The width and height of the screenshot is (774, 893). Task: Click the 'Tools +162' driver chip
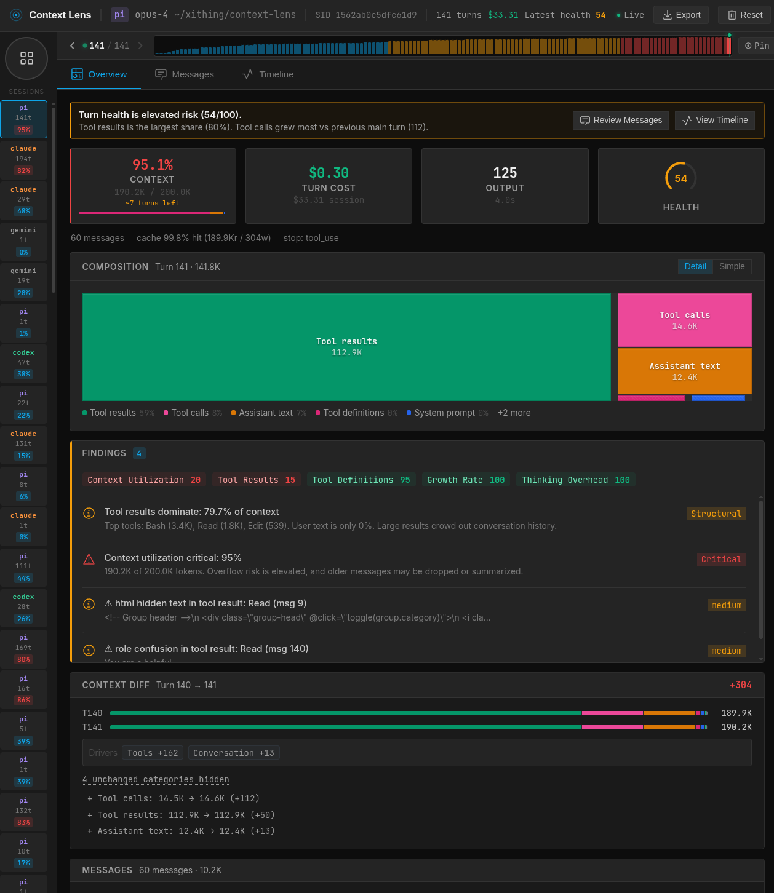(x=153, y=753)
